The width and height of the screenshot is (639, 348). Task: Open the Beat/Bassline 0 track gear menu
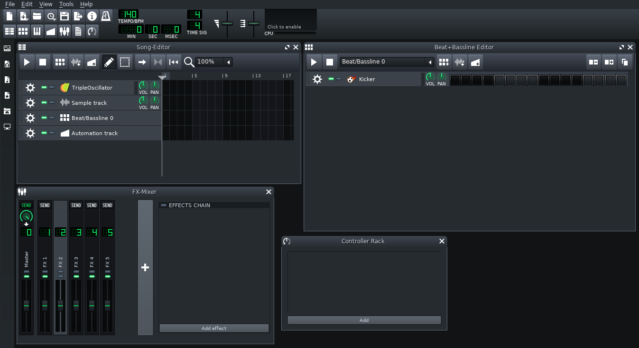click(x=30, y=118)
